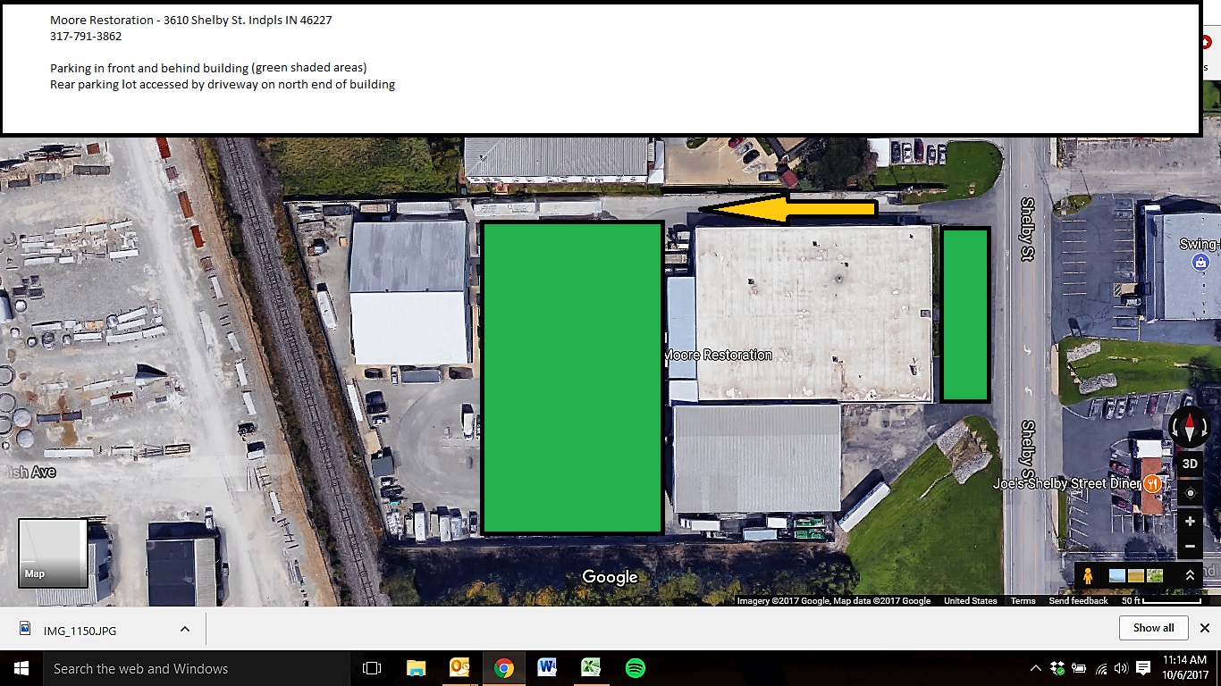
Task: Click the Search the web and Windows box
Action: (x=196, y=668)
